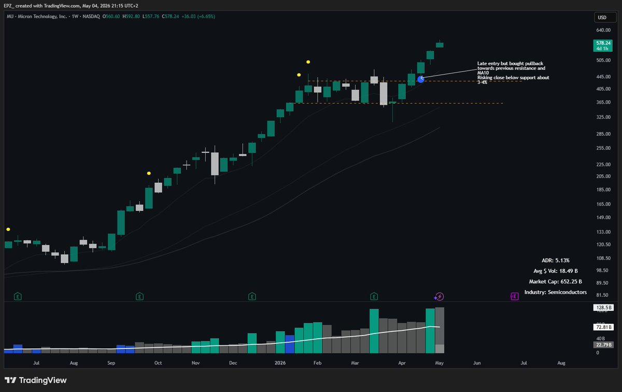Click the 22.79 B volume label
Screen dimensions: 622x392
pyautogui.click(x=603, y=345)
